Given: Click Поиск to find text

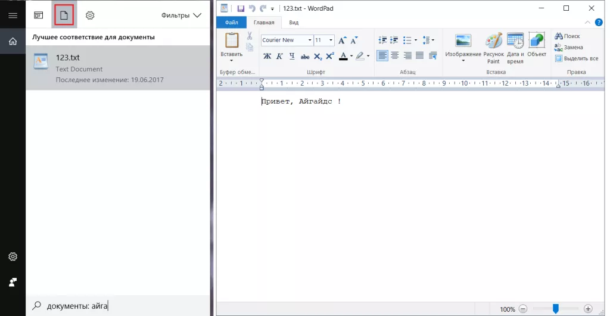Looking at the screenshot, I should 567,36.
